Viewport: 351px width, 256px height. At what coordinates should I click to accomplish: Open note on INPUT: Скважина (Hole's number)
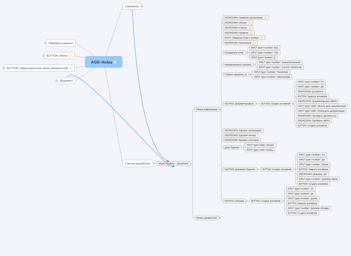click(x=262, y=38)
